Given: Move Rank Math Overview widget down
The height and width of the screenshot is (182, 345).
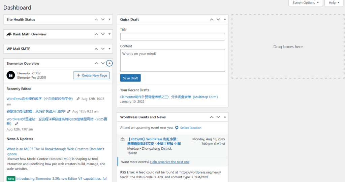Looking at the screenshot, I should tap(103, 34).
